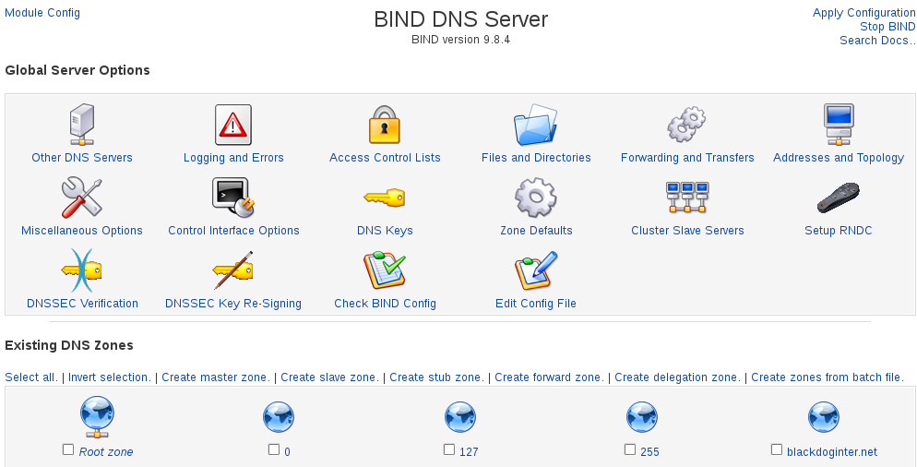The image size is (917, 467).
Task: Open the Cluster Slave Servers text link
Action: point(687,231)
